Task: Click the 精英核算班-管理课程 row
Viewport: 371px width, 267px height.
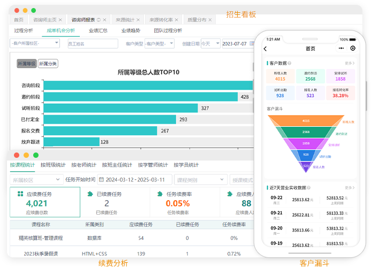Action: tap(132, 238)
